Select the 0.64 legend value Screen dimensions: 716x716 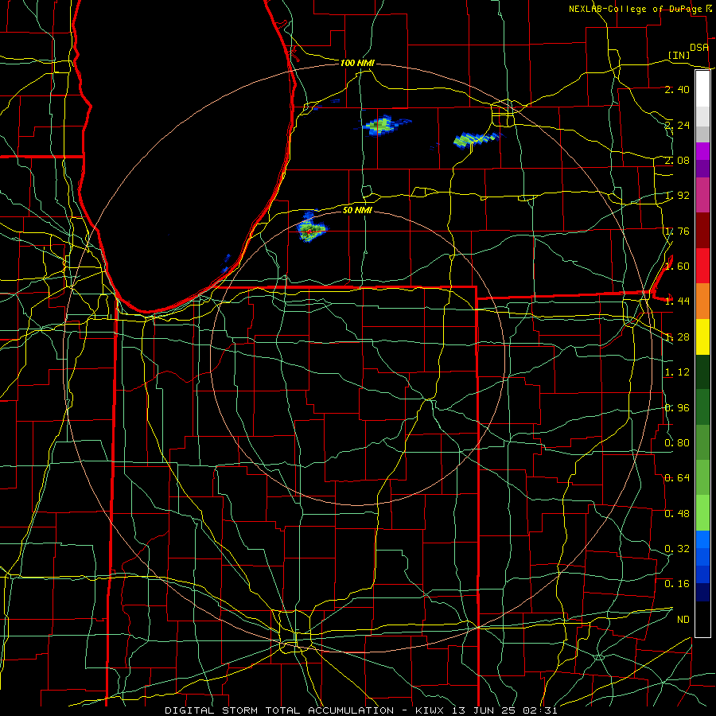pyautogui.click(x=677, y=478)
